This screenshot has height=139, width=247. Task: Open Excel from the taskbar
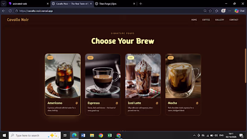coord(110,135)
